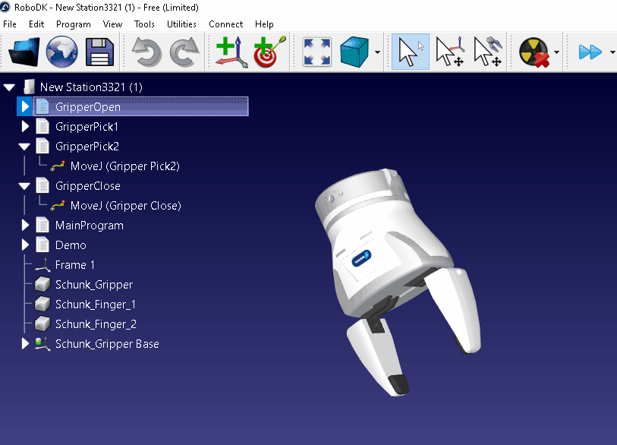The width and height of the screenshot is (617, 445).
Task: Click the GripperPick1 program icon
Action: [x=42, y=126]
